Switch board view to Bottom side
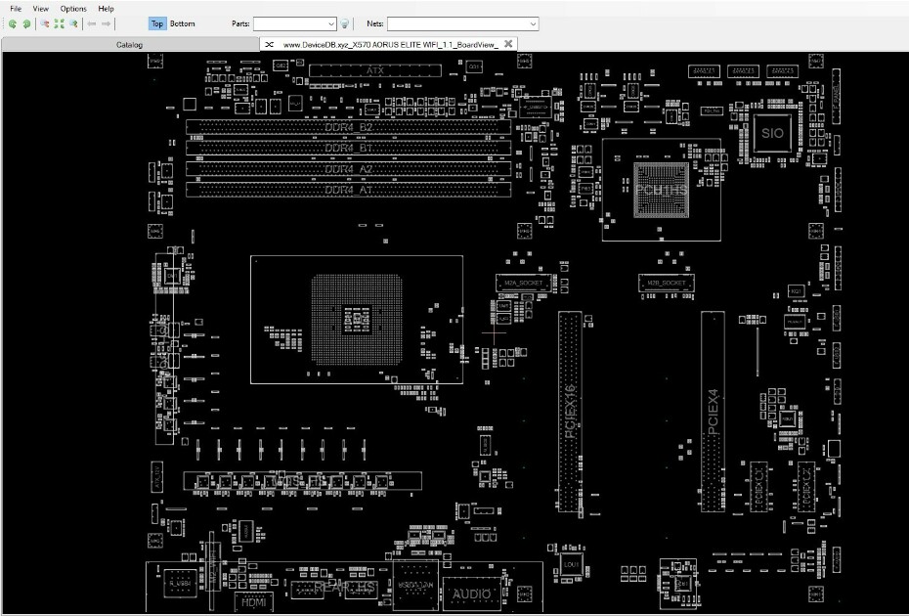The width and height of the screenshot is (909, 616). pyautogui.click(x=182, y=23)
